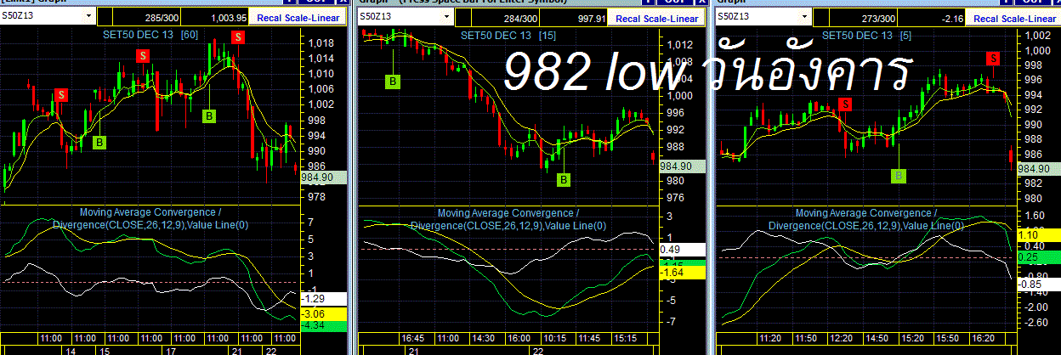Screen dimensions: 1061x355
Task: Click the upper B buy marker in 15-minute chart
Action: (x=393, y=81)
